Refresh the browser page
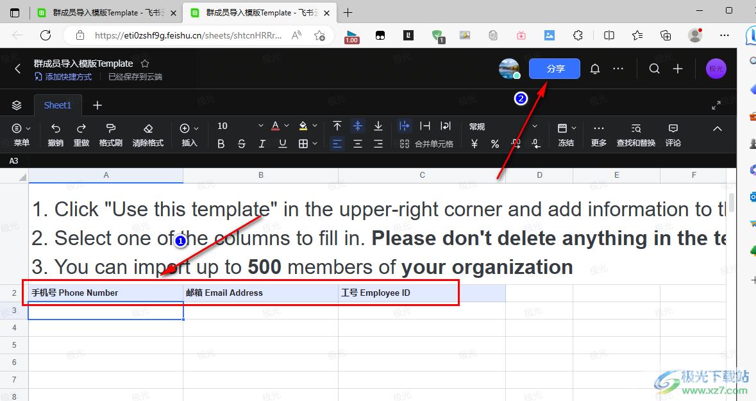The image size is (756, 401). [46, 35]
